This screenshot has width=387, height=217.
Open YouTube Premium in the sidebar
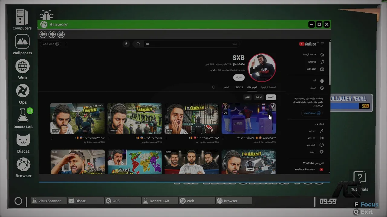pos(308,169)
